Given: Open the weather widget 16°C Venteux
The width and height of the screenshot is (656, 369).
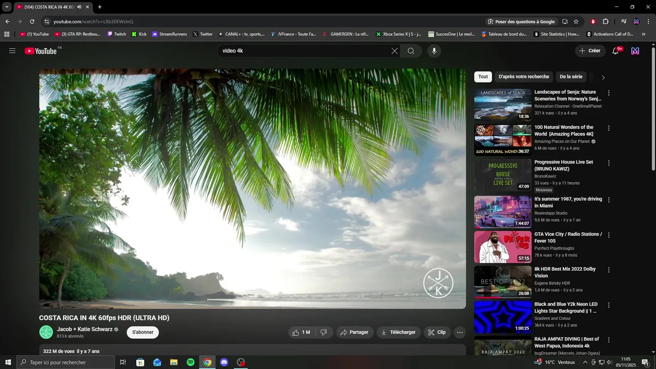Looking at the screenshot, I should tap(555, 362).
